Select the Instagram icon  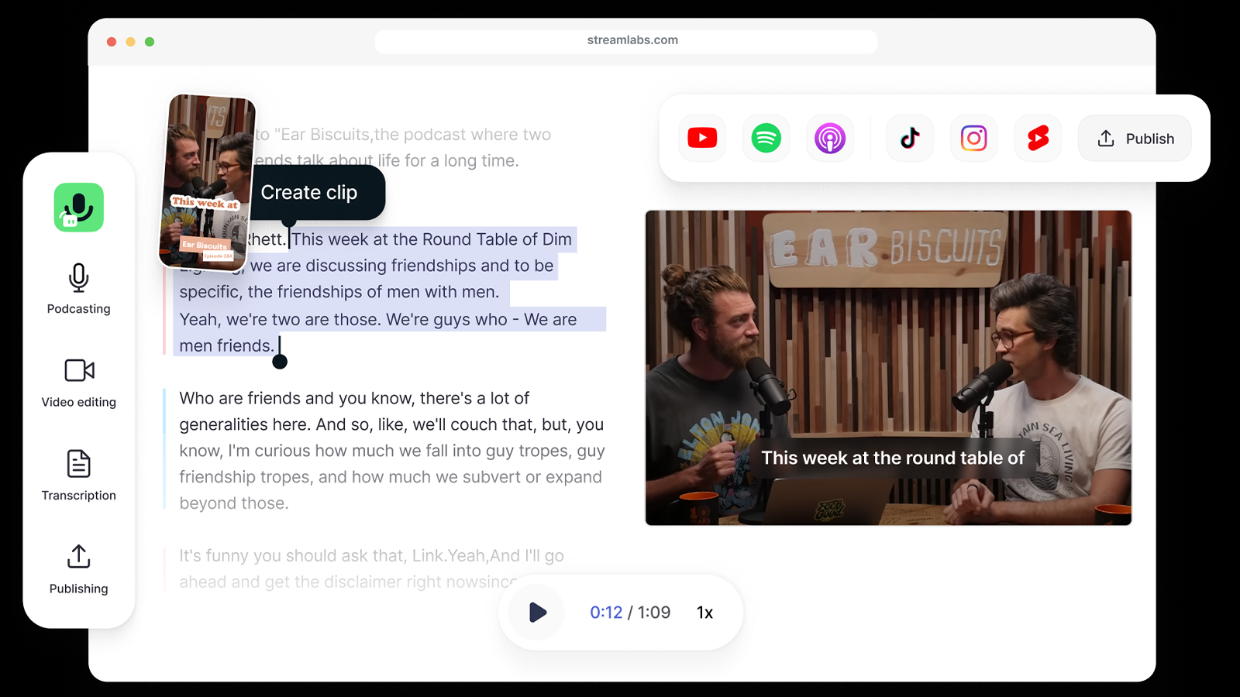[974, 139]
